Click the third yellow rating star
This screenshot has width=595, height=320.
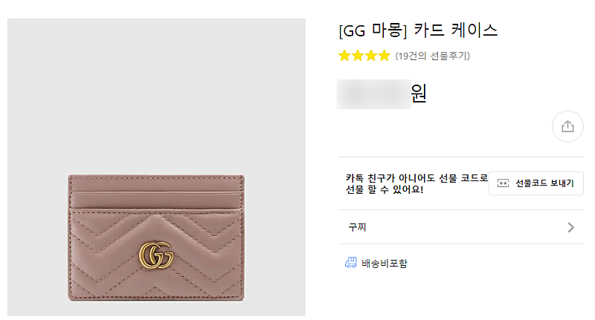371,56
